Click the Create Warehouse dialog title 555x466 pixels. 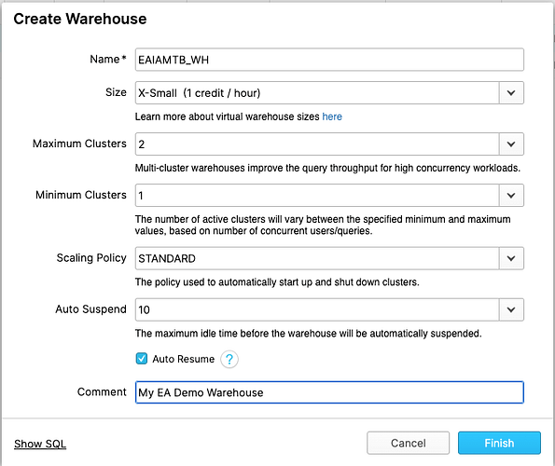80,19
